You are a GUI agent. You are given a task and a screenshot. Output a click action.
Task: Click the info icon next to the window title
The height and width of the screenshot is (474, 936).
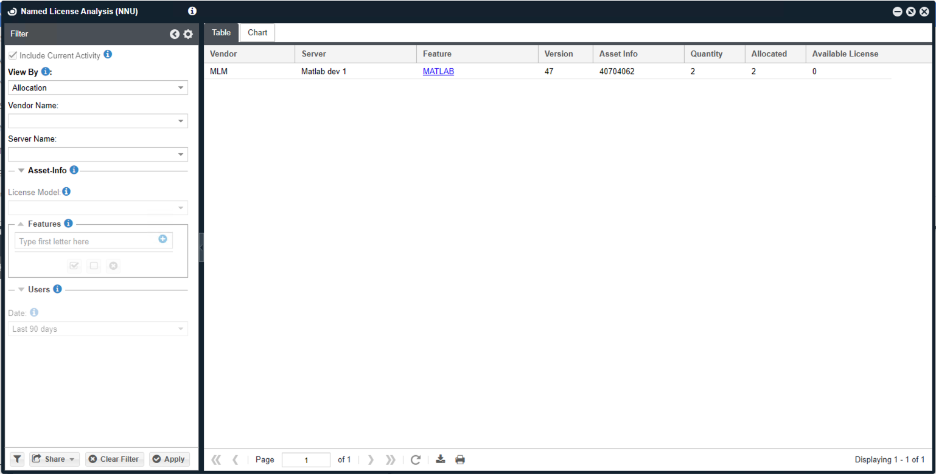[x=192, y=11]
